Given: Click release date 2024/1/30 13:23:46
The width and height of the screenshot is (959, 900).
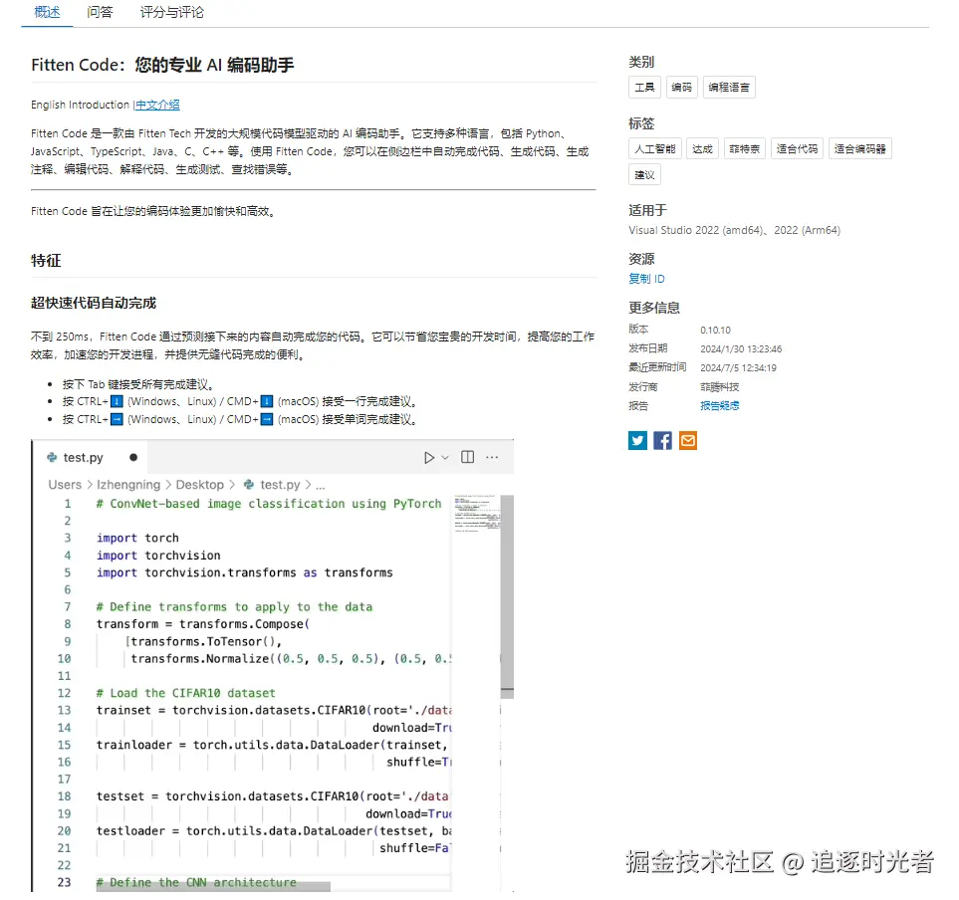Looking at the screenshot, I should click(x=741, y=349).
